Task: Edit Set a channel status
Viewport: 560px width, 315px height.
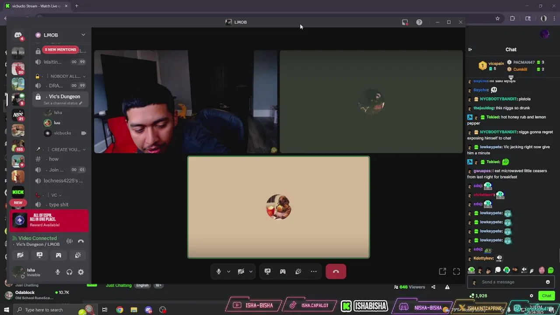Action: pyautogui.click(x=63, y=103)
